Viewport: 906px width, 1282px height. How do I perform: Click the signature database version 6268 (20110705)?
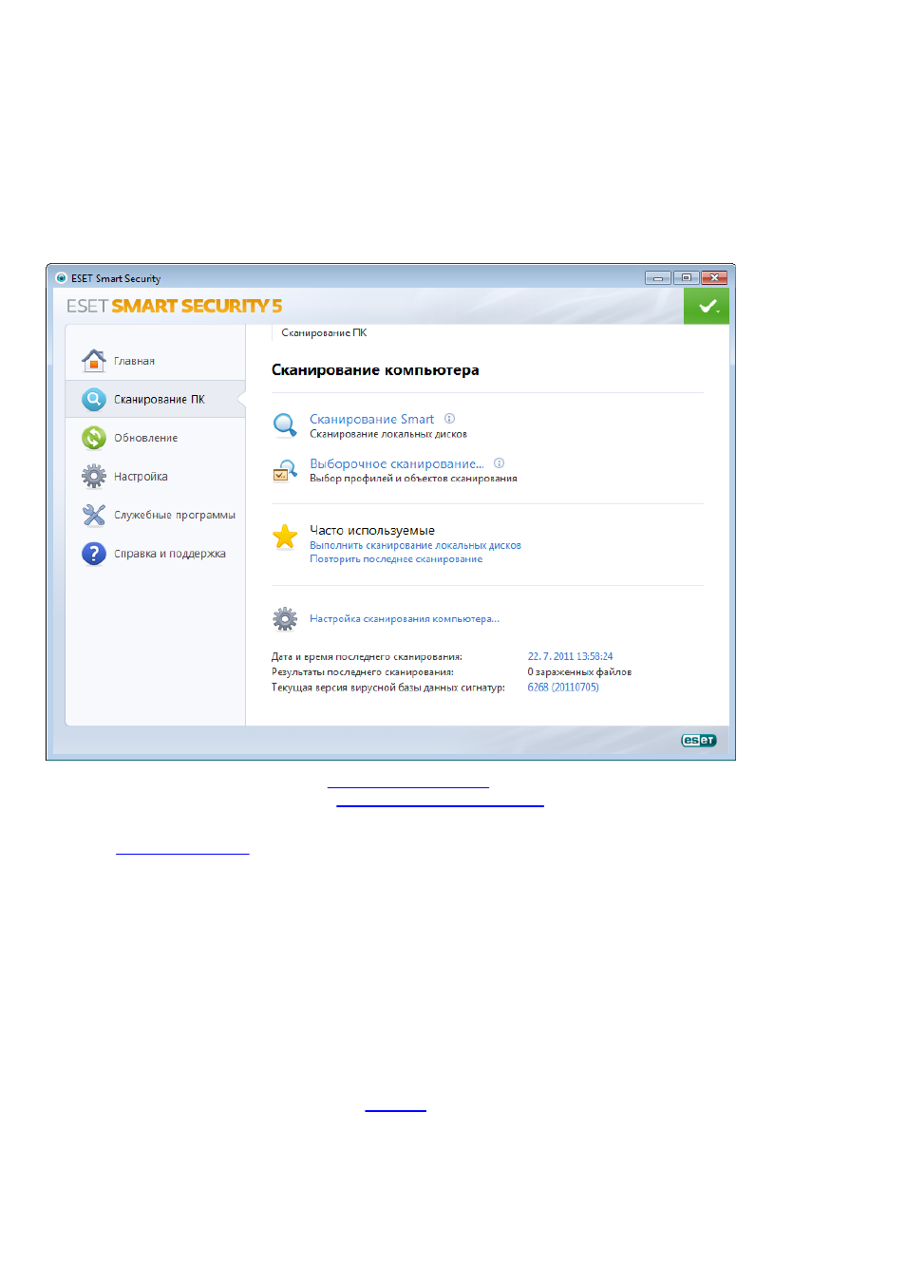click(563, 688)
